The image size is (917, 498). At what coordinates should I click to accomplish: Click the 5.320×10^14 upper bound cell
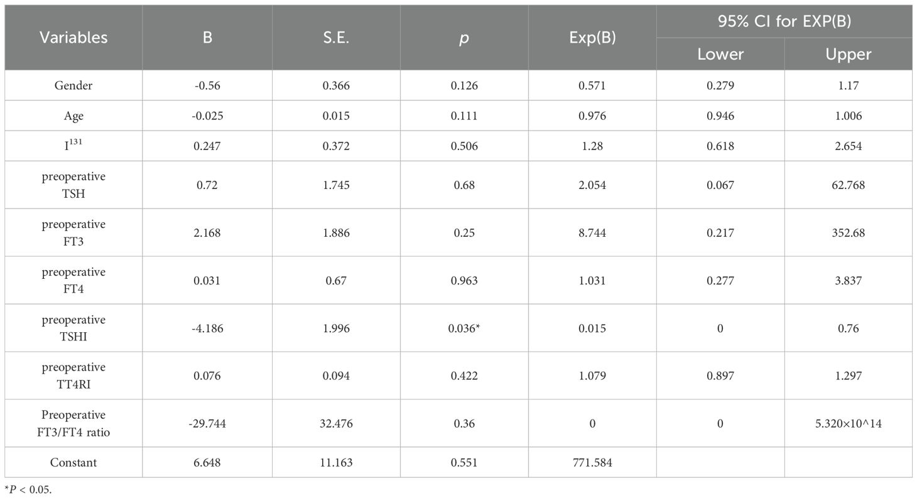point(848,423)
